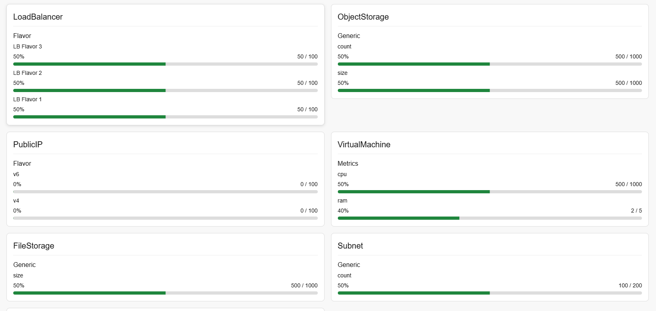
Task: Click the ObjectStorage count progress bar
Action: (489, 64)
